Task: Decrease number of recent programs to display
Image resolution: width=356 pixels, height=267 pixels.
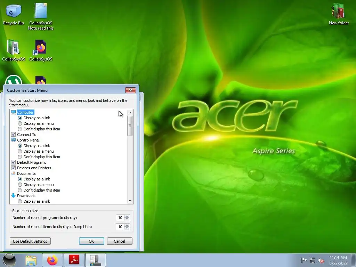Action: pyautogui.click(x=127, y=219)
